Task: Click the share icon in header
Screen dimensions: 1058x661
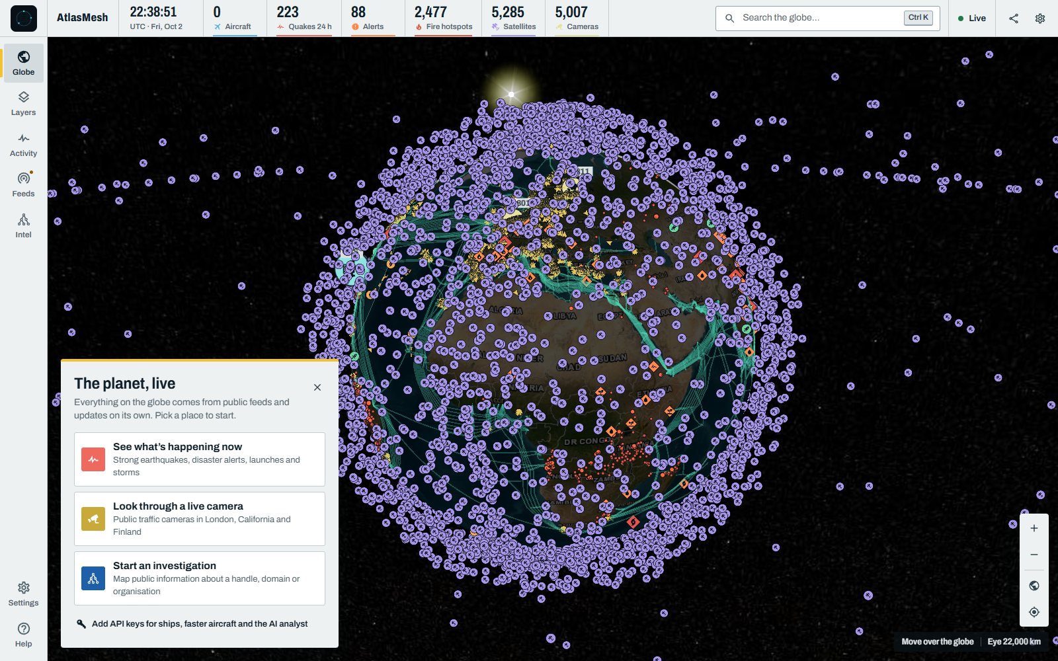Action: 1014,18
